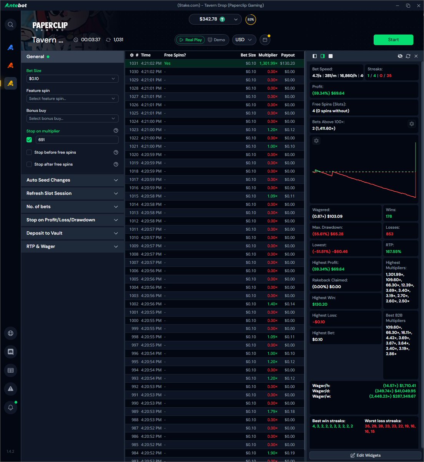This screenshot has width=424, height=462.
Task: Open the search icon in the sidebar
Action: (10, 25)
